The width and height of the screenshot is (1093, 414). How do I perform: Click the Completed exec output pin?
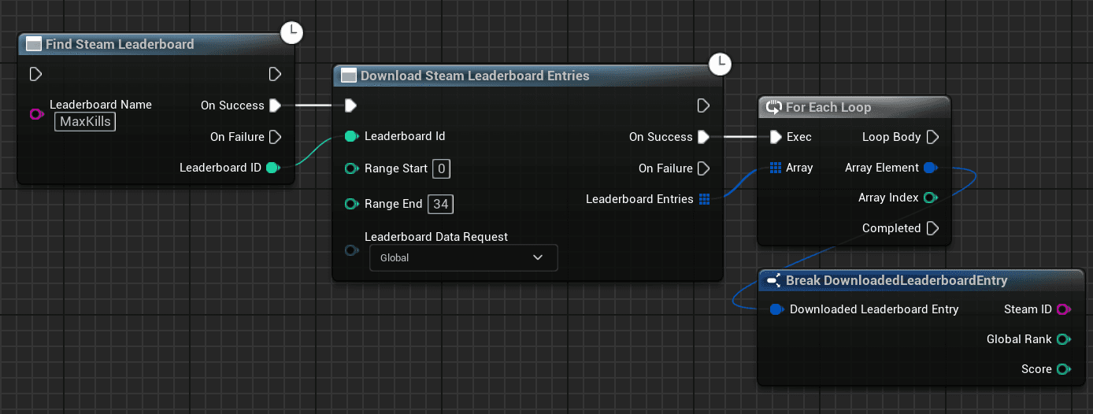click(932, 228)
